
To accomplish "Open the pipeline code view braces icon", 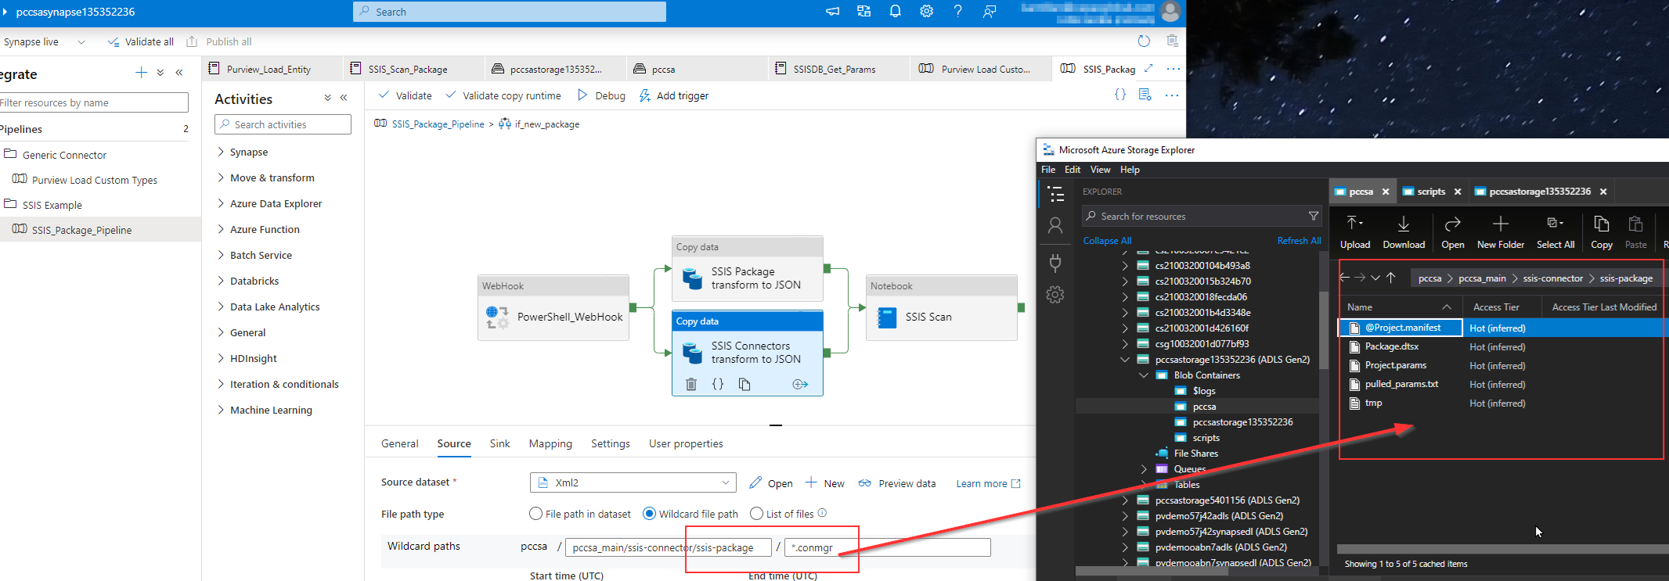I will coord(1120,95).
